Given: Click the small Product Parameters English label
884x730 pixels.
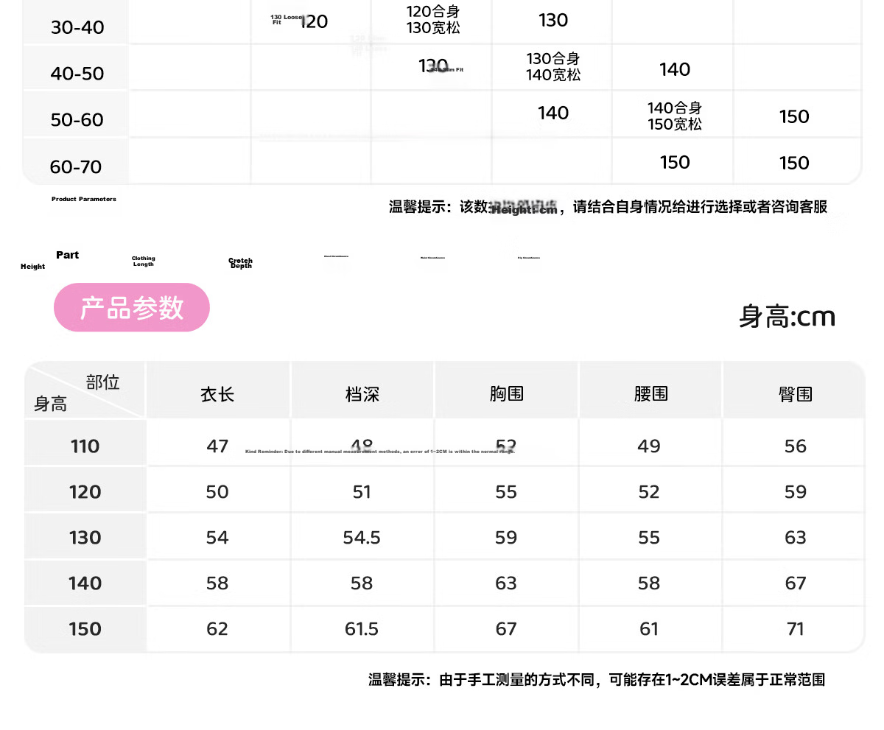Looking at the screenshot, I should coord(84,199).
